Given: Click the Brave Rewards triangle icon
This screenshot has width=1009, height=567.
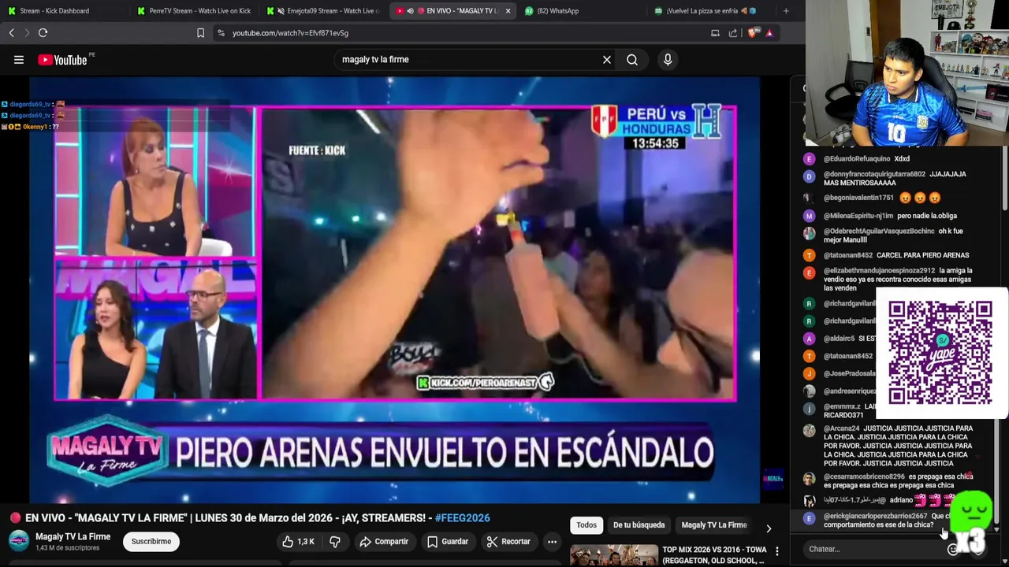Looking at the screenshot, I should 769,33.
